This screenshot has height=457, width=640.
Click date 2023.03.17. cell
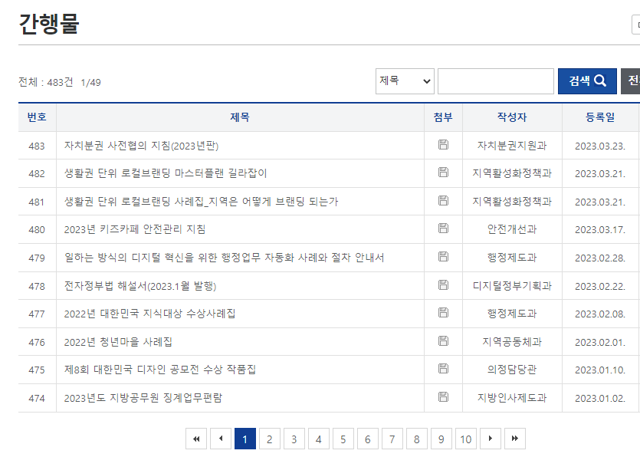pos(600,230)
